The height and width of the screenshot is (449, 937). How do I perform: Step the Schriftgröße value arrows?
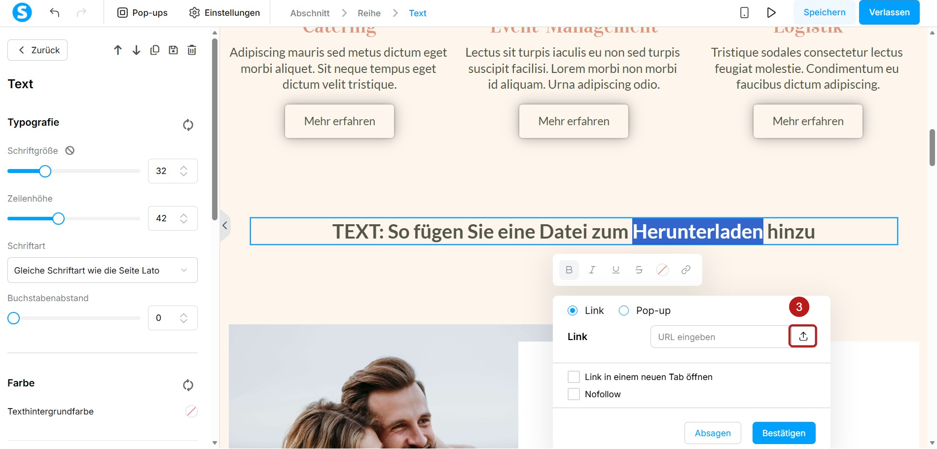point(184,171)
